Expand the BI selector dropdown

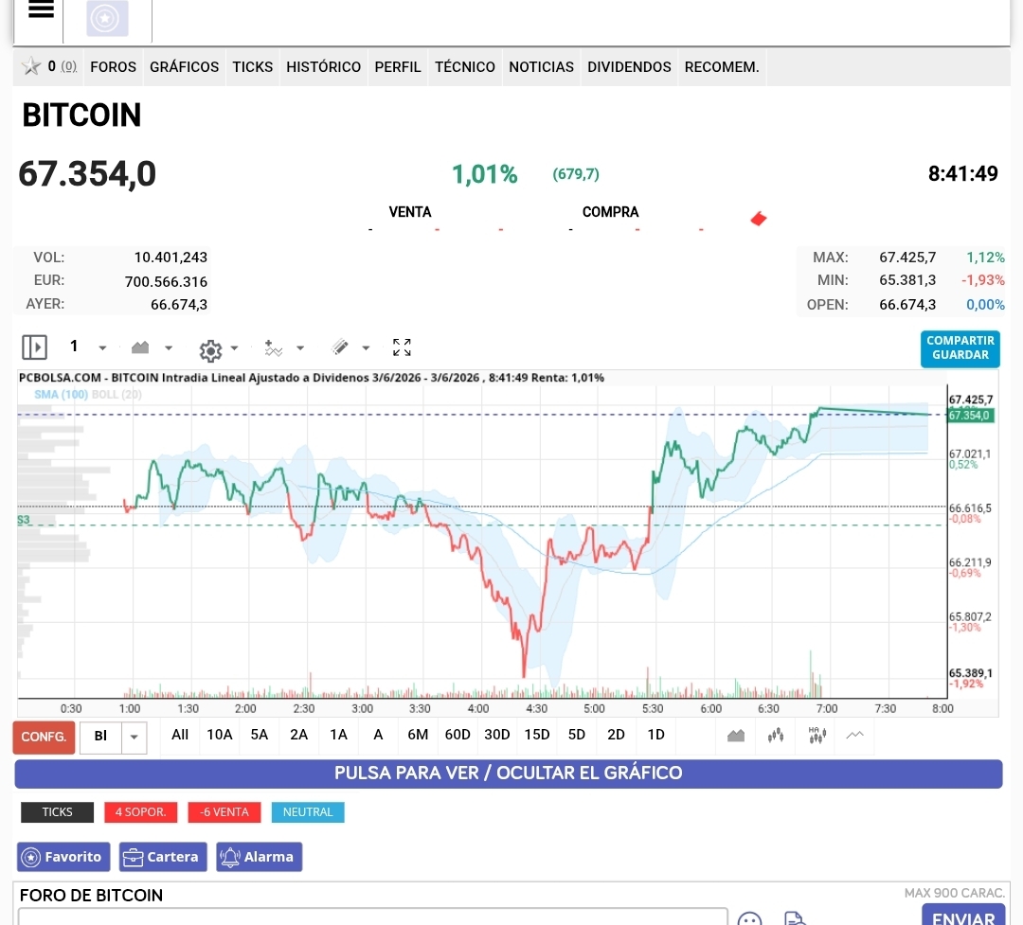pyautogui.click(x=134, y=738)
